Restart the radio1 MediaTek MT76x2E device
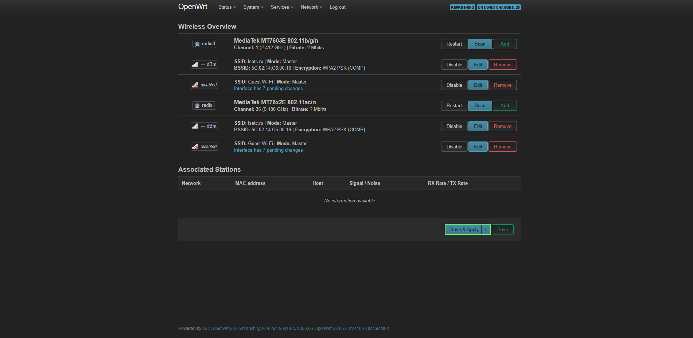The width and height of the screenshot is (693, 338). click(x=454, y=105)
